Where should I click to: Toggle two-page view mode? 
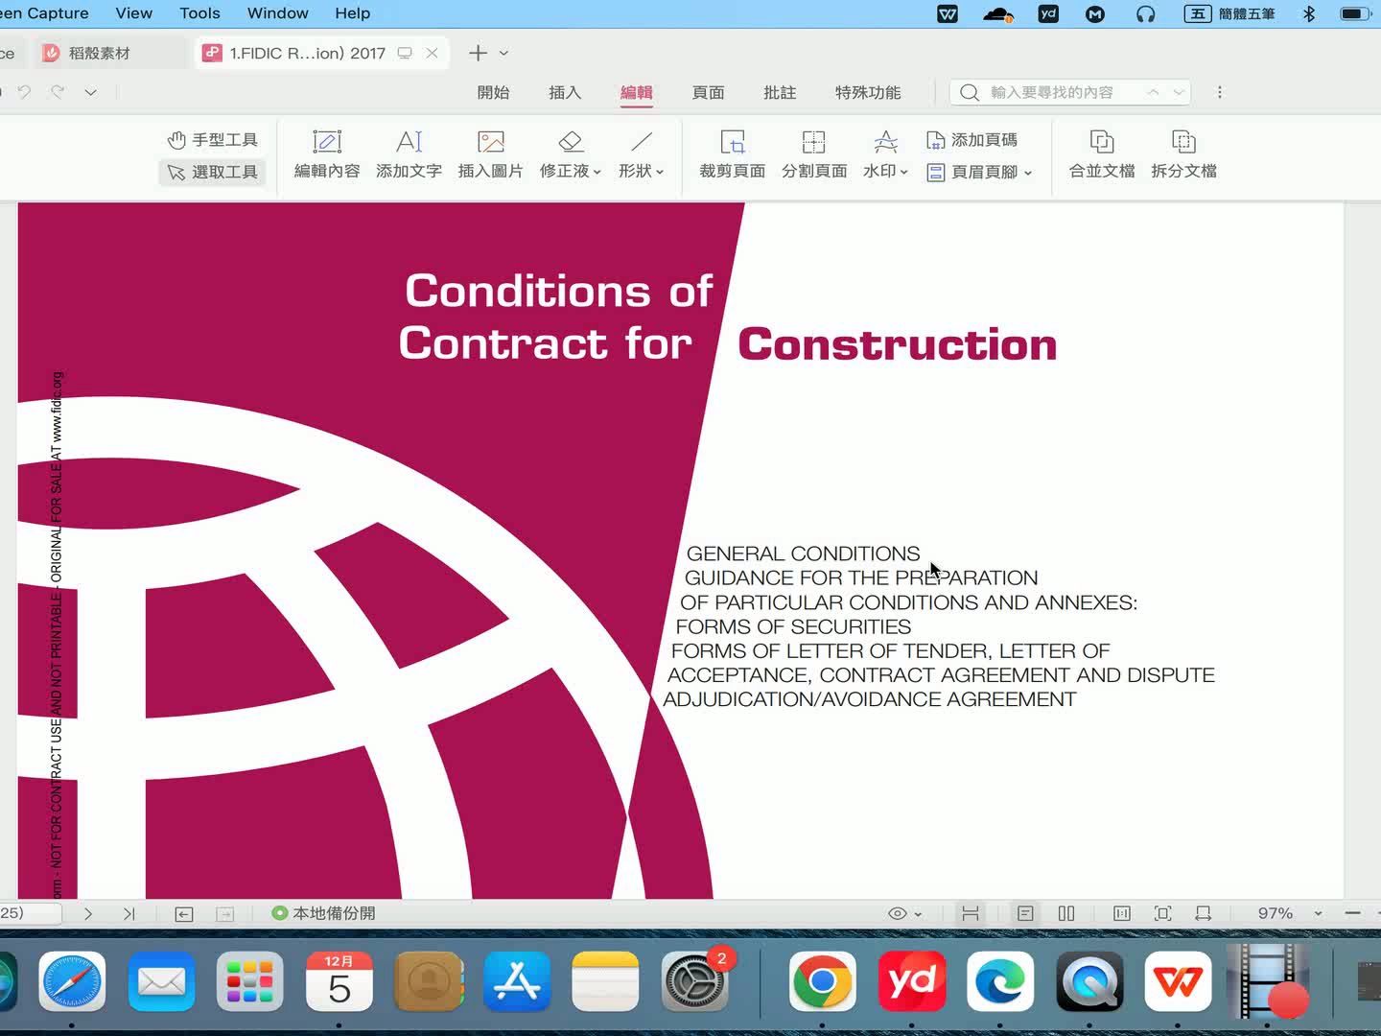pos(1066,913)
